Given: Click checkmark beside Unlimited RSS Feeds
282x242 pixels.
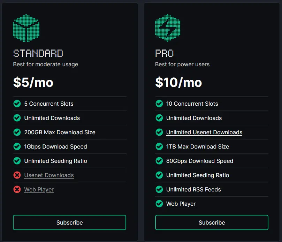Looking at the screenshot, I should click(x=159, y=189).
